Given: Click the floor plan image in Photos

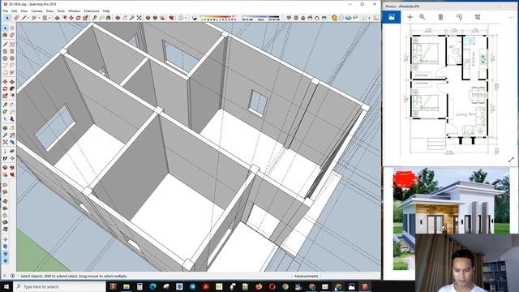Looking at the screenshot, I should (x=451, y=91).
